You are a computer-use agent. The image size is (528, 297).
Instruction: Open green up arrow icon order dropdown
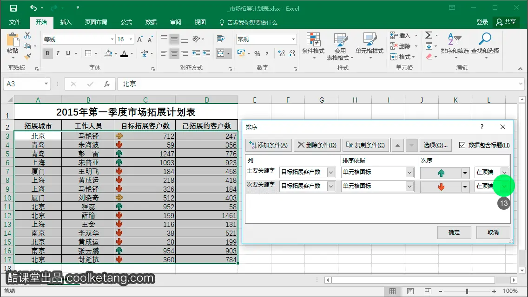point(465,173)
